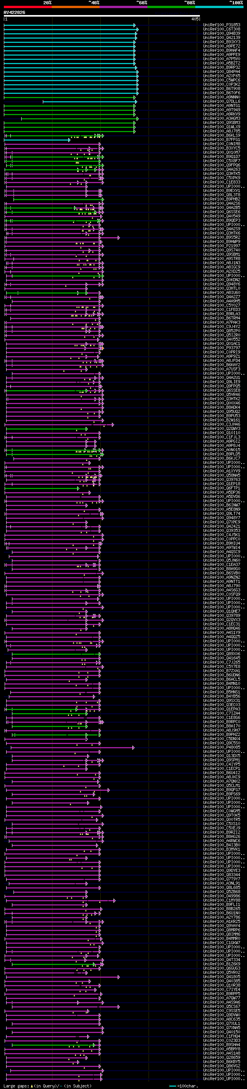The image size is (247, 1089).
Task: Click the AV422826 query sequence name
Action: tap(14, 13)
